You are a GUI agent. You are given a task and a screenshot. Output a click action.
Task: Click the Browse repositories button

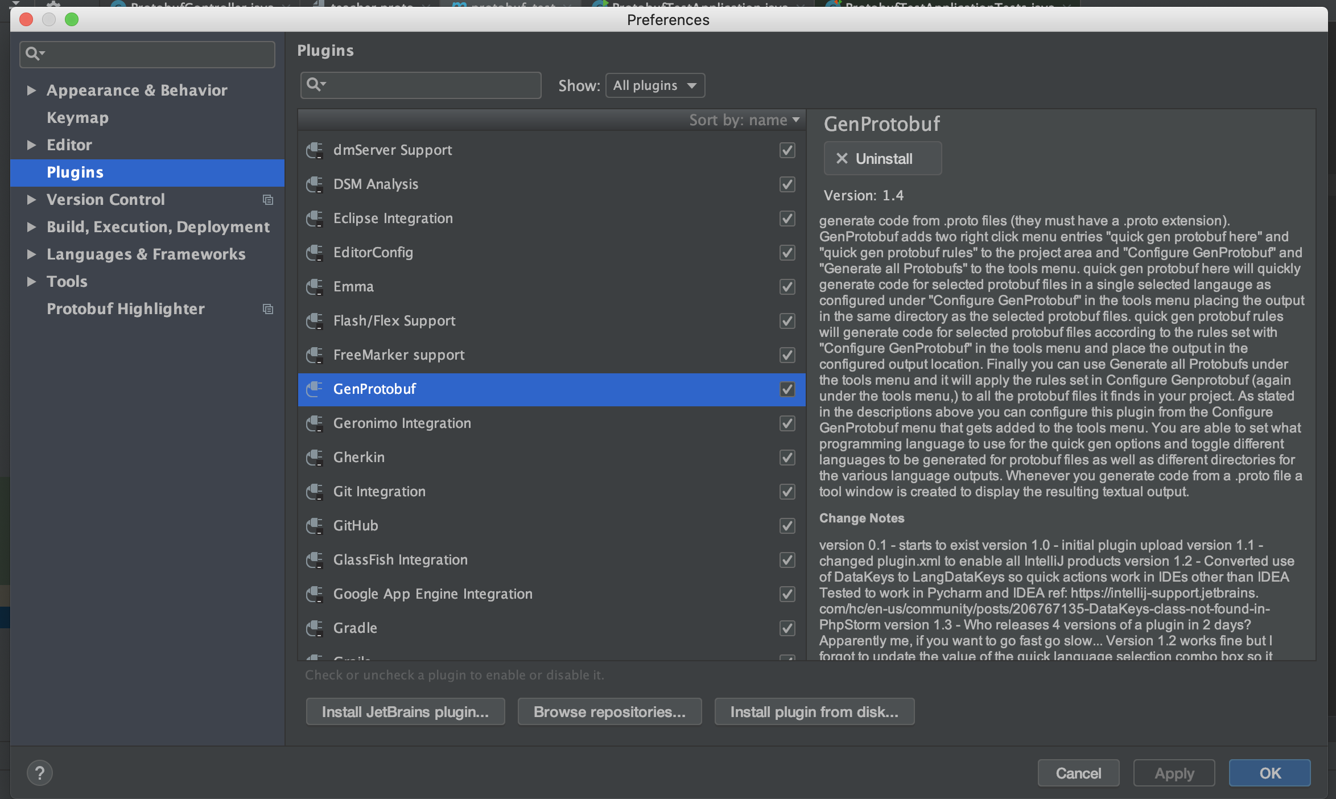point(609,712)
